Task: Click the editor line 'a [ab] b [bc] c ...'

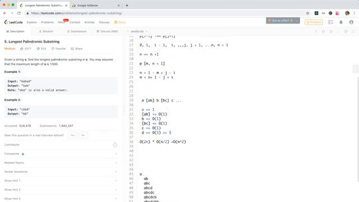Action: click(x=162, y=100)
